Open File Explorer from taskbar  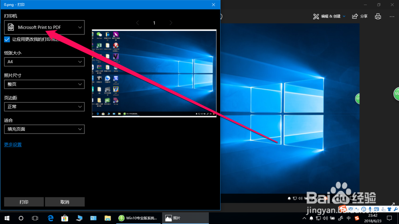point(108,218)
